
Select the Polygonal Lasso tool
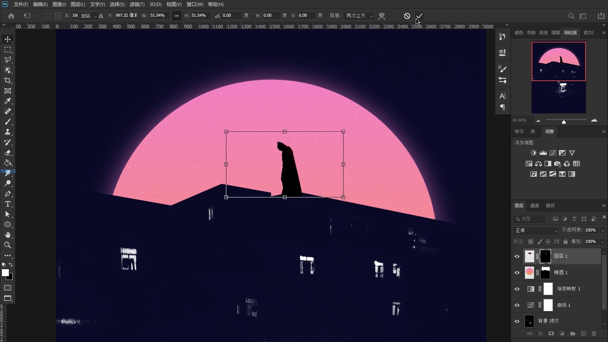click(8, 60)
